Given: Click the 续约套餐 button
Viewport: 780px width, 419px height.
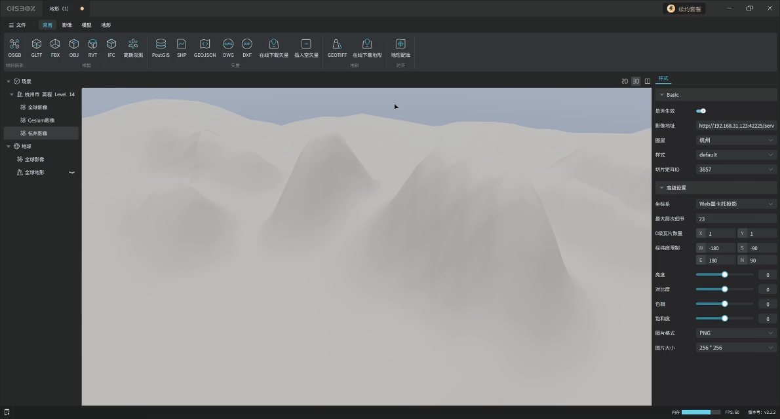Looking at the screenshot, I should [684, 9].
